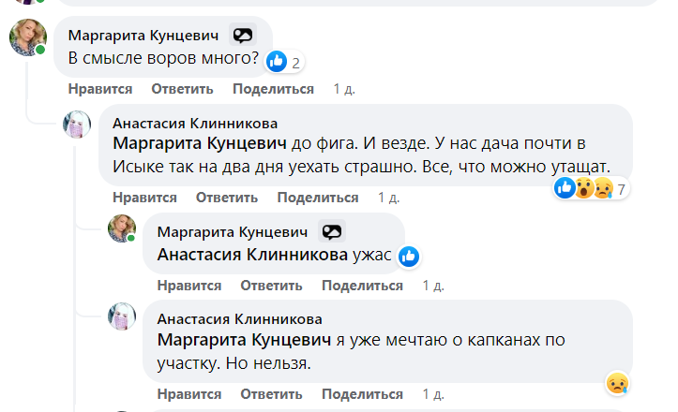
Task: Click the "1 д." timestamp under the "капканах" comment
Action: (433, 392)
